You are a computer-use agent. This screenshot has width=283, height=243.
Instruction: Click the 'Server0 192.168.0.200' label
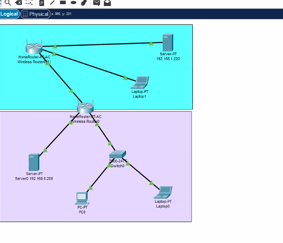[34, 178]
